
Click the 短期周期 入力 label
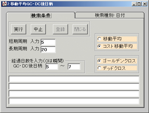24,41
